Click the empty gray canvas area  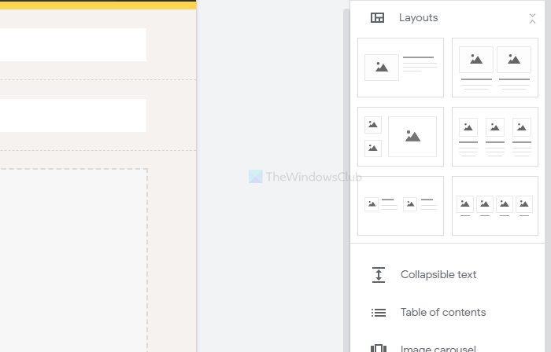pyautogui.click(x=272, y=259)
